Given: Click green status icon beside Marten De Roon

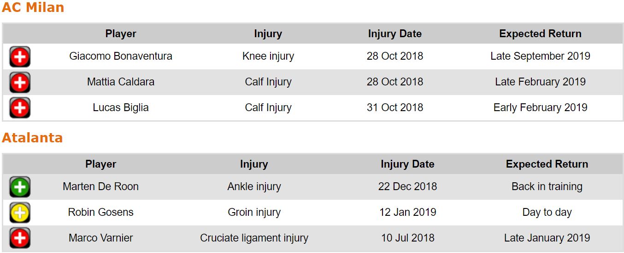Looking at the screenshot, I should pos(20,187).
